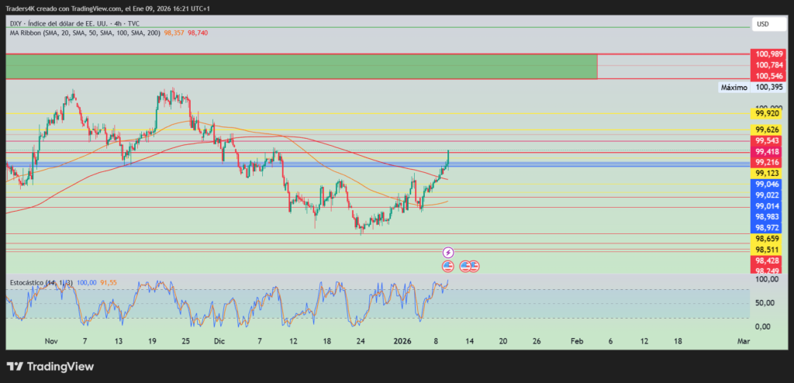Select the red 100,989 price label
This screenshot has width=794, height=383.
tap(768, 53)
